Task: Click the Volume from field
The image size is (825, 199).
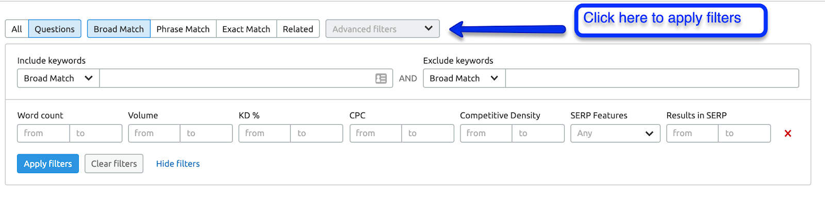Action: (x=154, y=134)
